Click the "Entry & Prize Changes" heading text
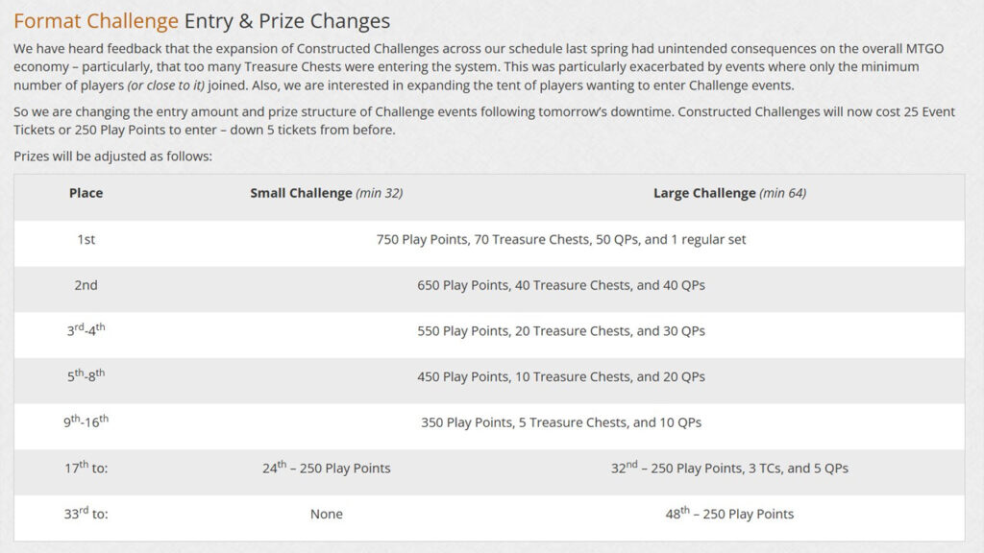The height and width of the screenshot is (553, 984). (x=286, y=20)
